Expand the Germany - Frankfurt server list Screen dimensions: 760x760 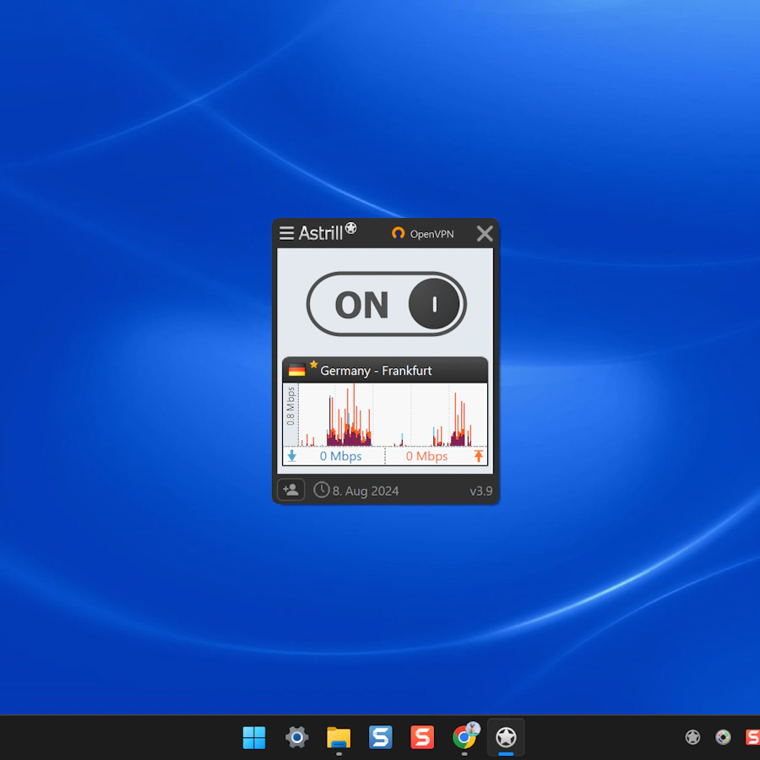click(x=385, y=371)
